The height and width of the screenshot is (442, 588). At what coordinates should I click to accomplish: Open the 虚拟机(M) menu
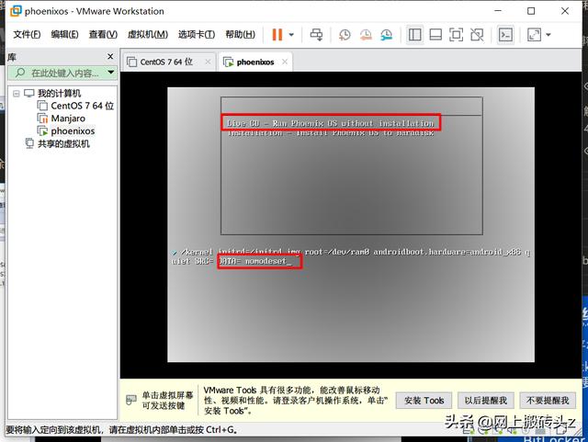point(148,35)
